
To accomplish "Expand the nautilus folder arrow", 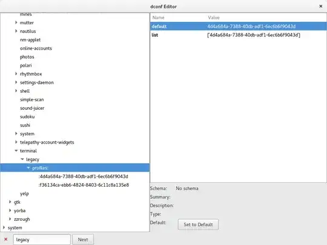I will point(16,31).
